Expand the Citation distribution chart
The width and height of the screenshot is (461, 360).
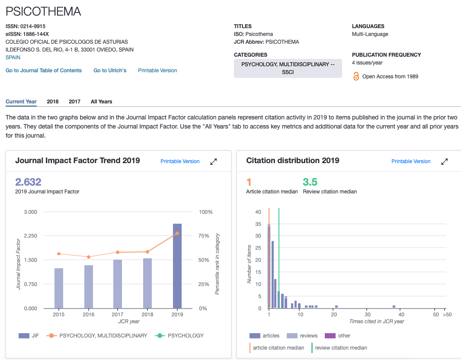point(444,161)
